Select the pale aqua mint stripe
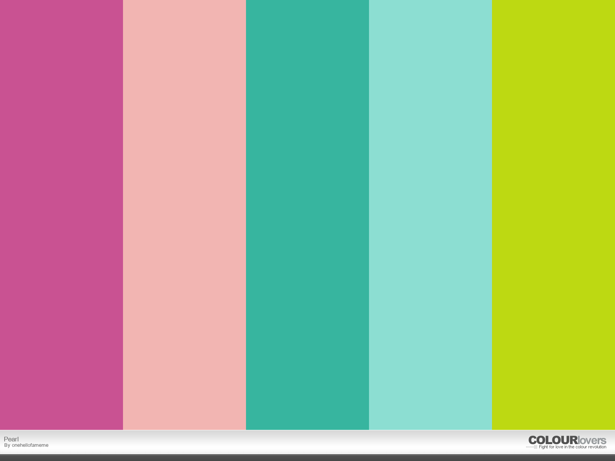The height and width of the screenshot is (461, 615). click(x=430, y=215)
